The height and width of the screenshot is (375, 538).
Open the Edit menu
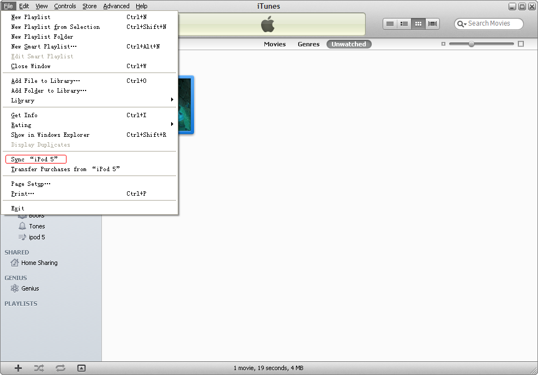tap(24, 6)
